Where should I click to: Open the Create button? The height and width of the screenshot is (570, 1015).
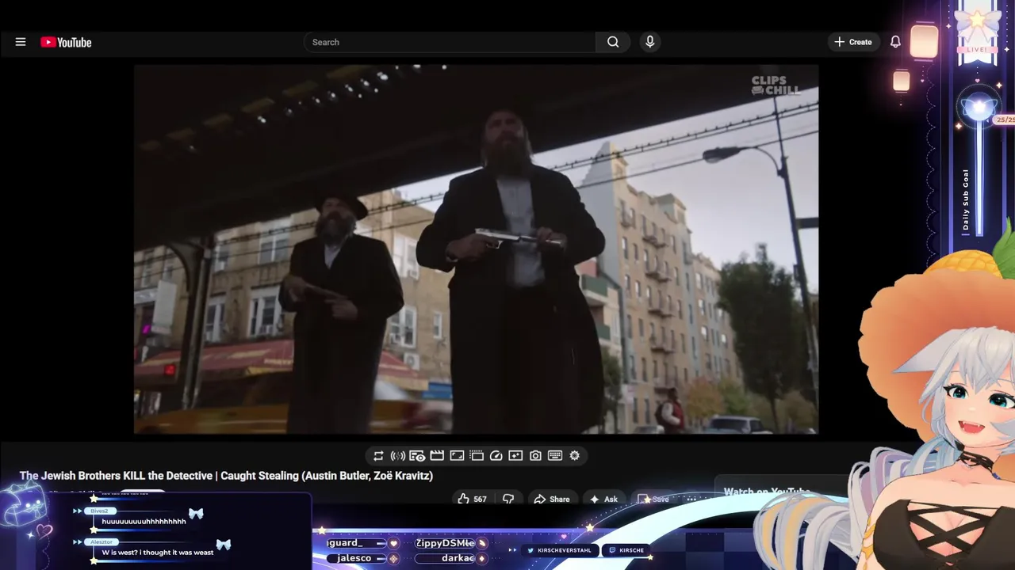point(852,42)
